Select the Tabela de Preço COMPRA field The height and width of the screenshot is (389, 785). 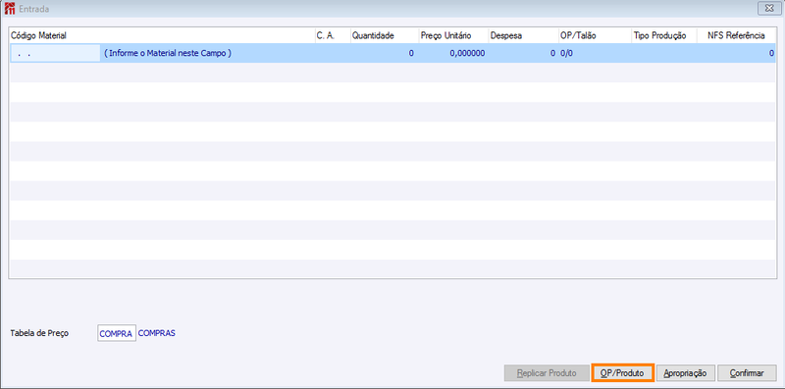click(x=117, y=333)
